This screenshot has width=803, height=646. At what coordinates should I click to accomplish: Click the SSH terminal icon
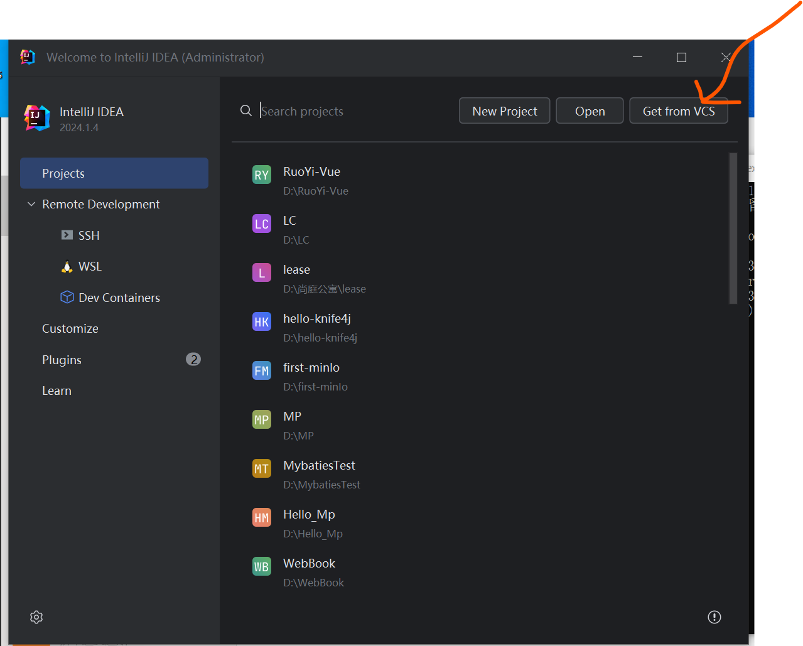point(67,235)
